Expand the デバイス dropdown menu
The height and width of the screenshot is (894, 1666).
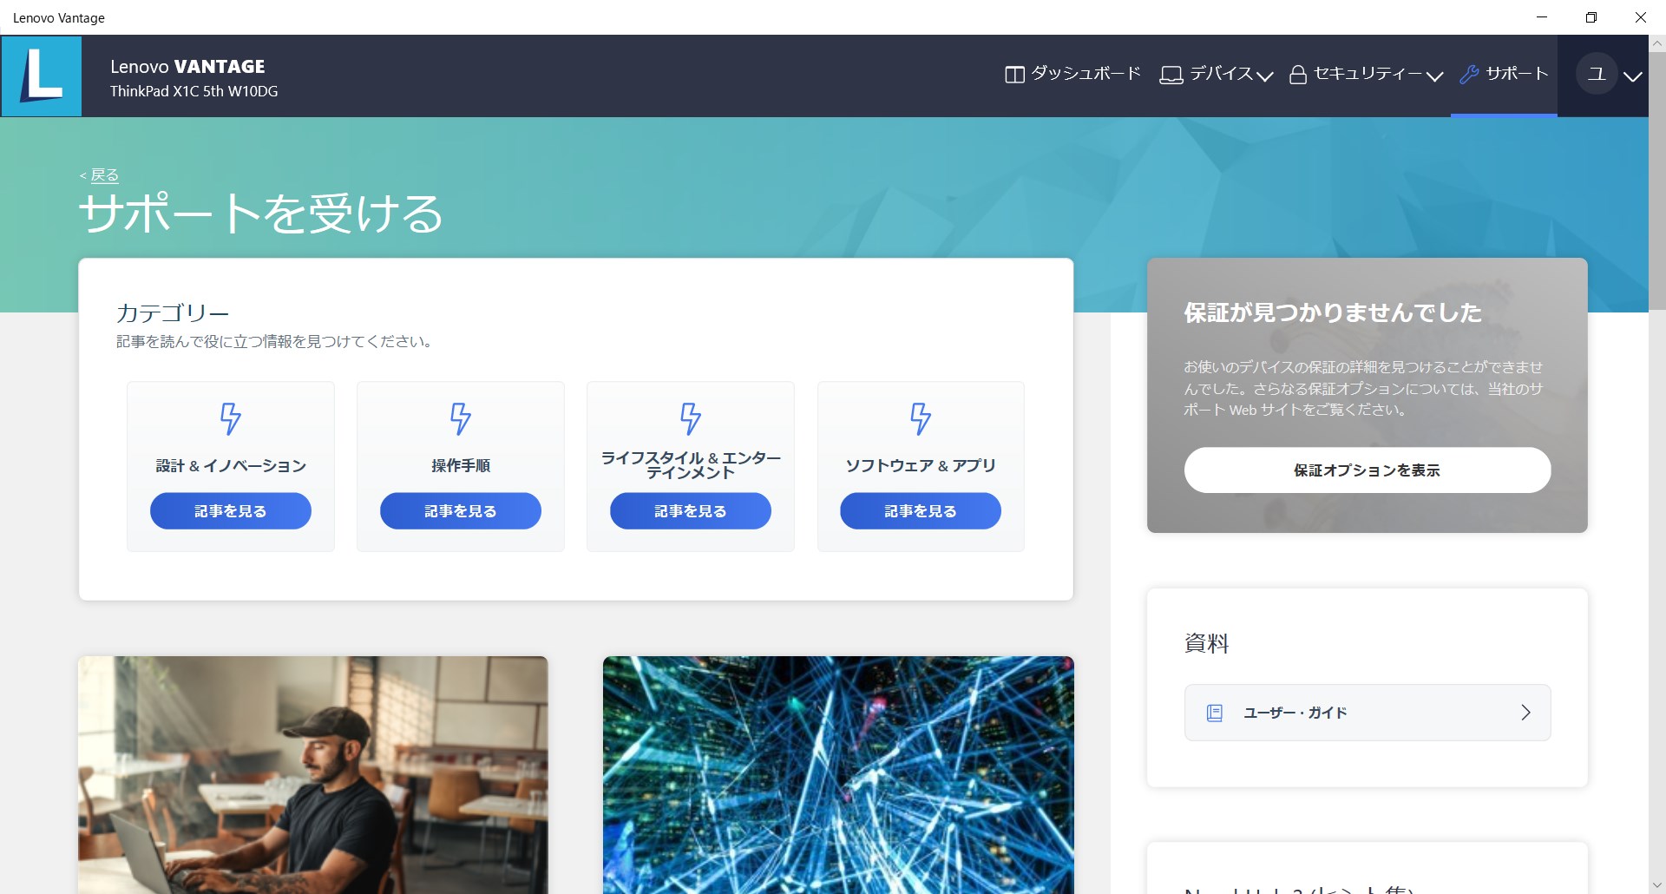click(1267, 76)
